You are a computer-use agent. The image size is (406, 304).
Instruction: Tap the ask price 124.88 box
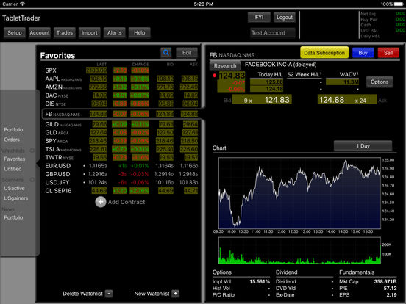point(347,100)
